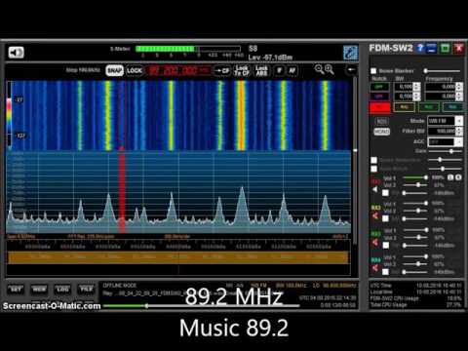Adjust the Noise Blanker slider

pos(443,71)
